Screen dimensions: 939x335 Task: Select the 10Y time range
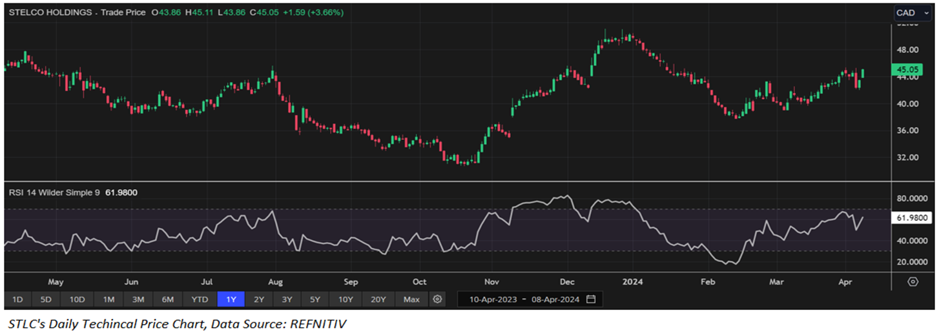coord(346,299)
